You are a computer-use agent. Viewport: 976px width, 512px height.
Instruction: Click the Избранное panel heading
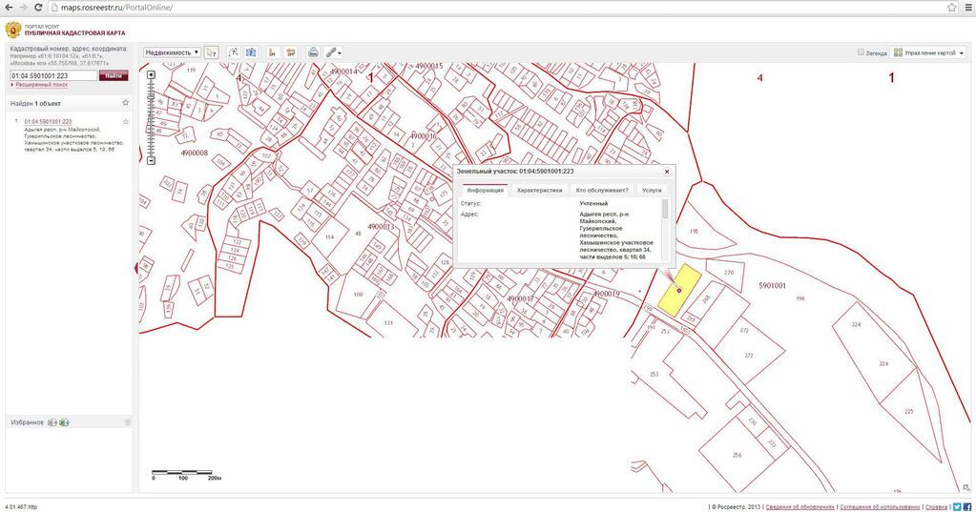click(x=27, y=422)
